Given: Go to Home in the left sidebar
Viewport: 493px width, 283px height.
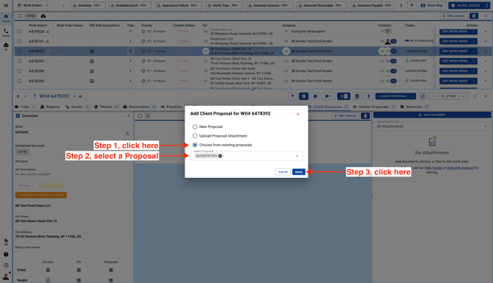Looking at the screenshot, I should 6,18.
